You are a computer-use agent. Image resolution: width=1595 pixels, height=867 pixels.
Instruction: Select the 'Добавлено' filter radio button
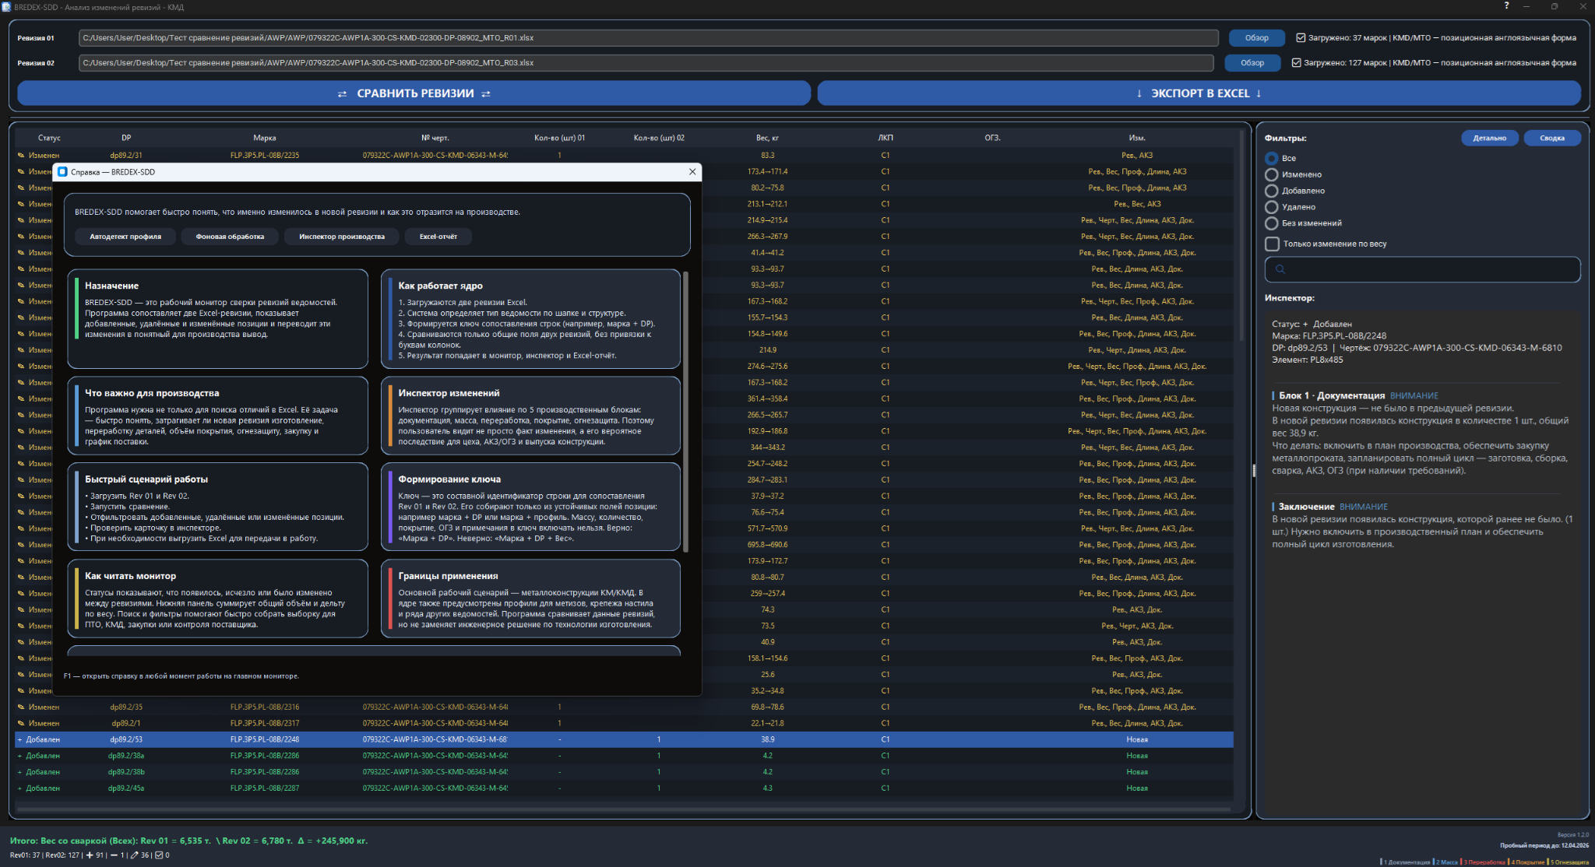tap(1272, 191)
